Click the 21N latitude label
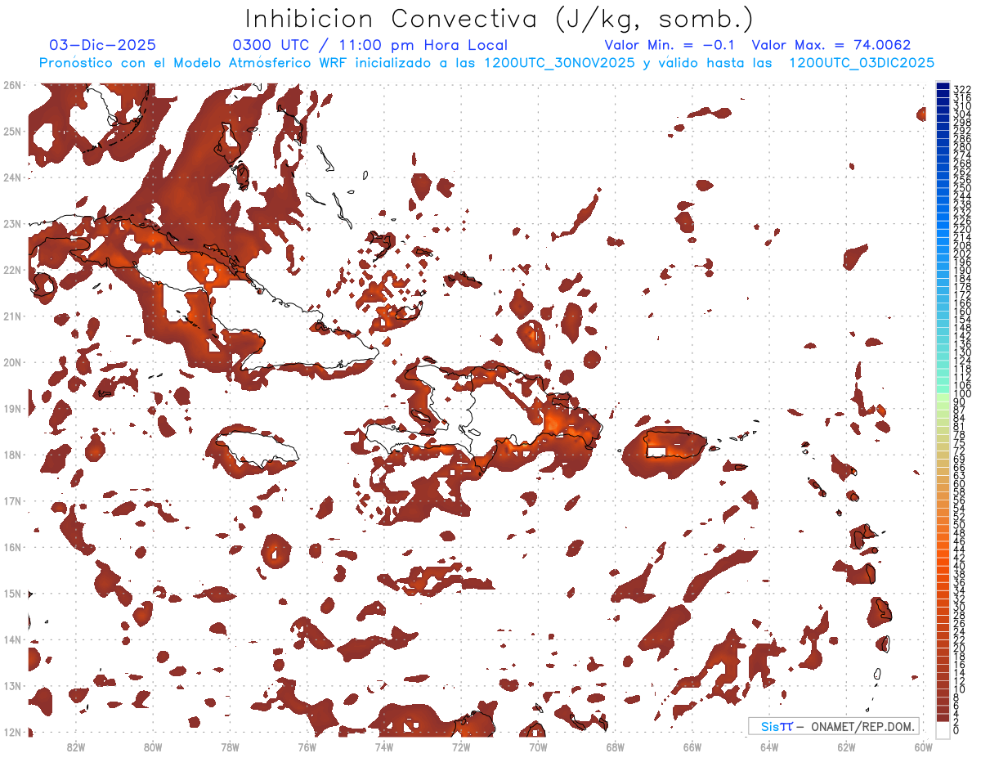 click(11, 316)
